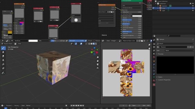Image resolution: width=195 pixels, height=109 pixels.
Task: Open the Playback menu in timeline
Action: coord(9,105)
